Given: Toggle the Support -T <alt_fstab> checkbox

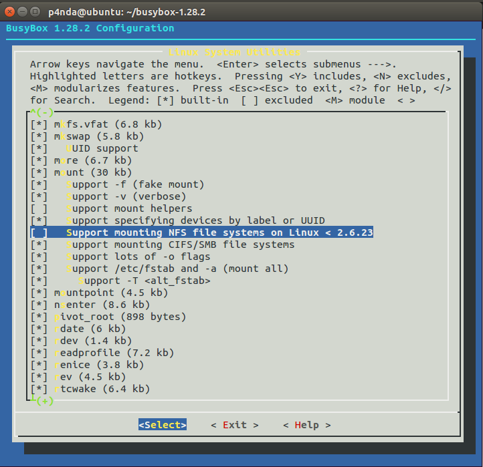Looking at the screenshot, I should (x=39, y=281).
